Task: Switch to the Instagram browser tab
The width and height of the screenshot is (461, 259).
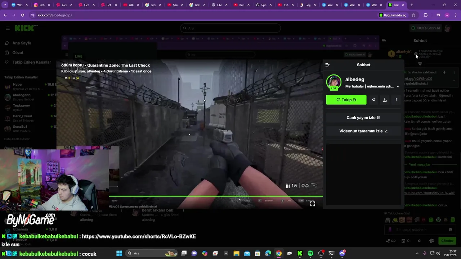Action: coord(42,5)
